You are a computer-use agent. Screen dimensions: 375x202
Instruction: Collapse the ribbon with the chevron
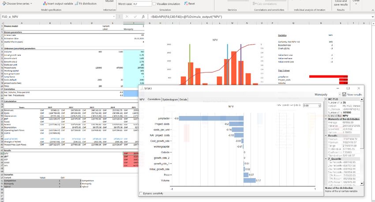[x=373, y=10]
